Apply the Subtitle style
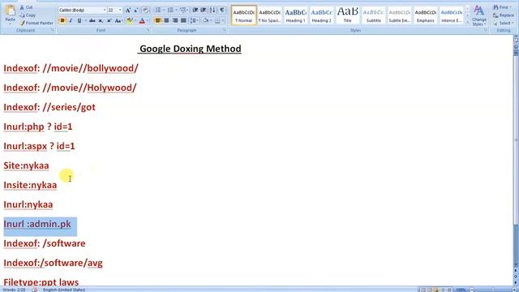 click(373, 15)
